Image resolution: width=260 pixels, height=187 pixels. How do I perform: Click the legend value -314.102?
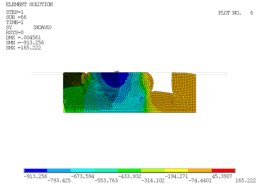pos(153,181)
